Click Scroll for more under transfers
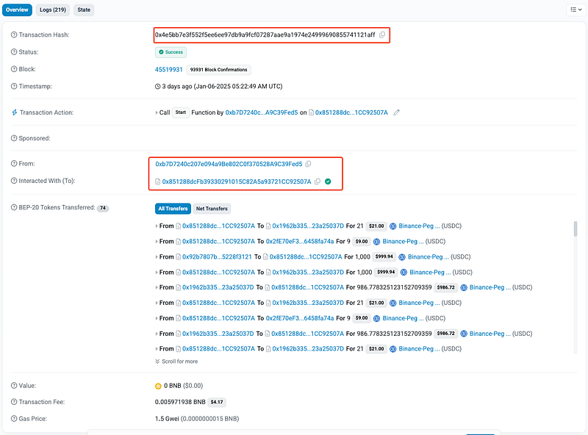 176,362
